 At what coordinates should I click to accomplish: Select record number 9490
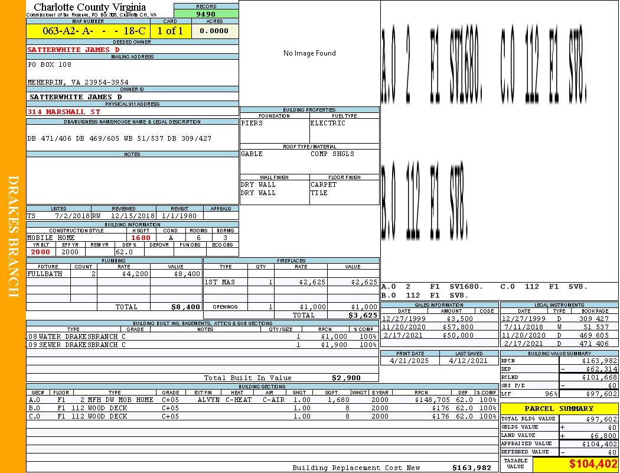(206, 14)
